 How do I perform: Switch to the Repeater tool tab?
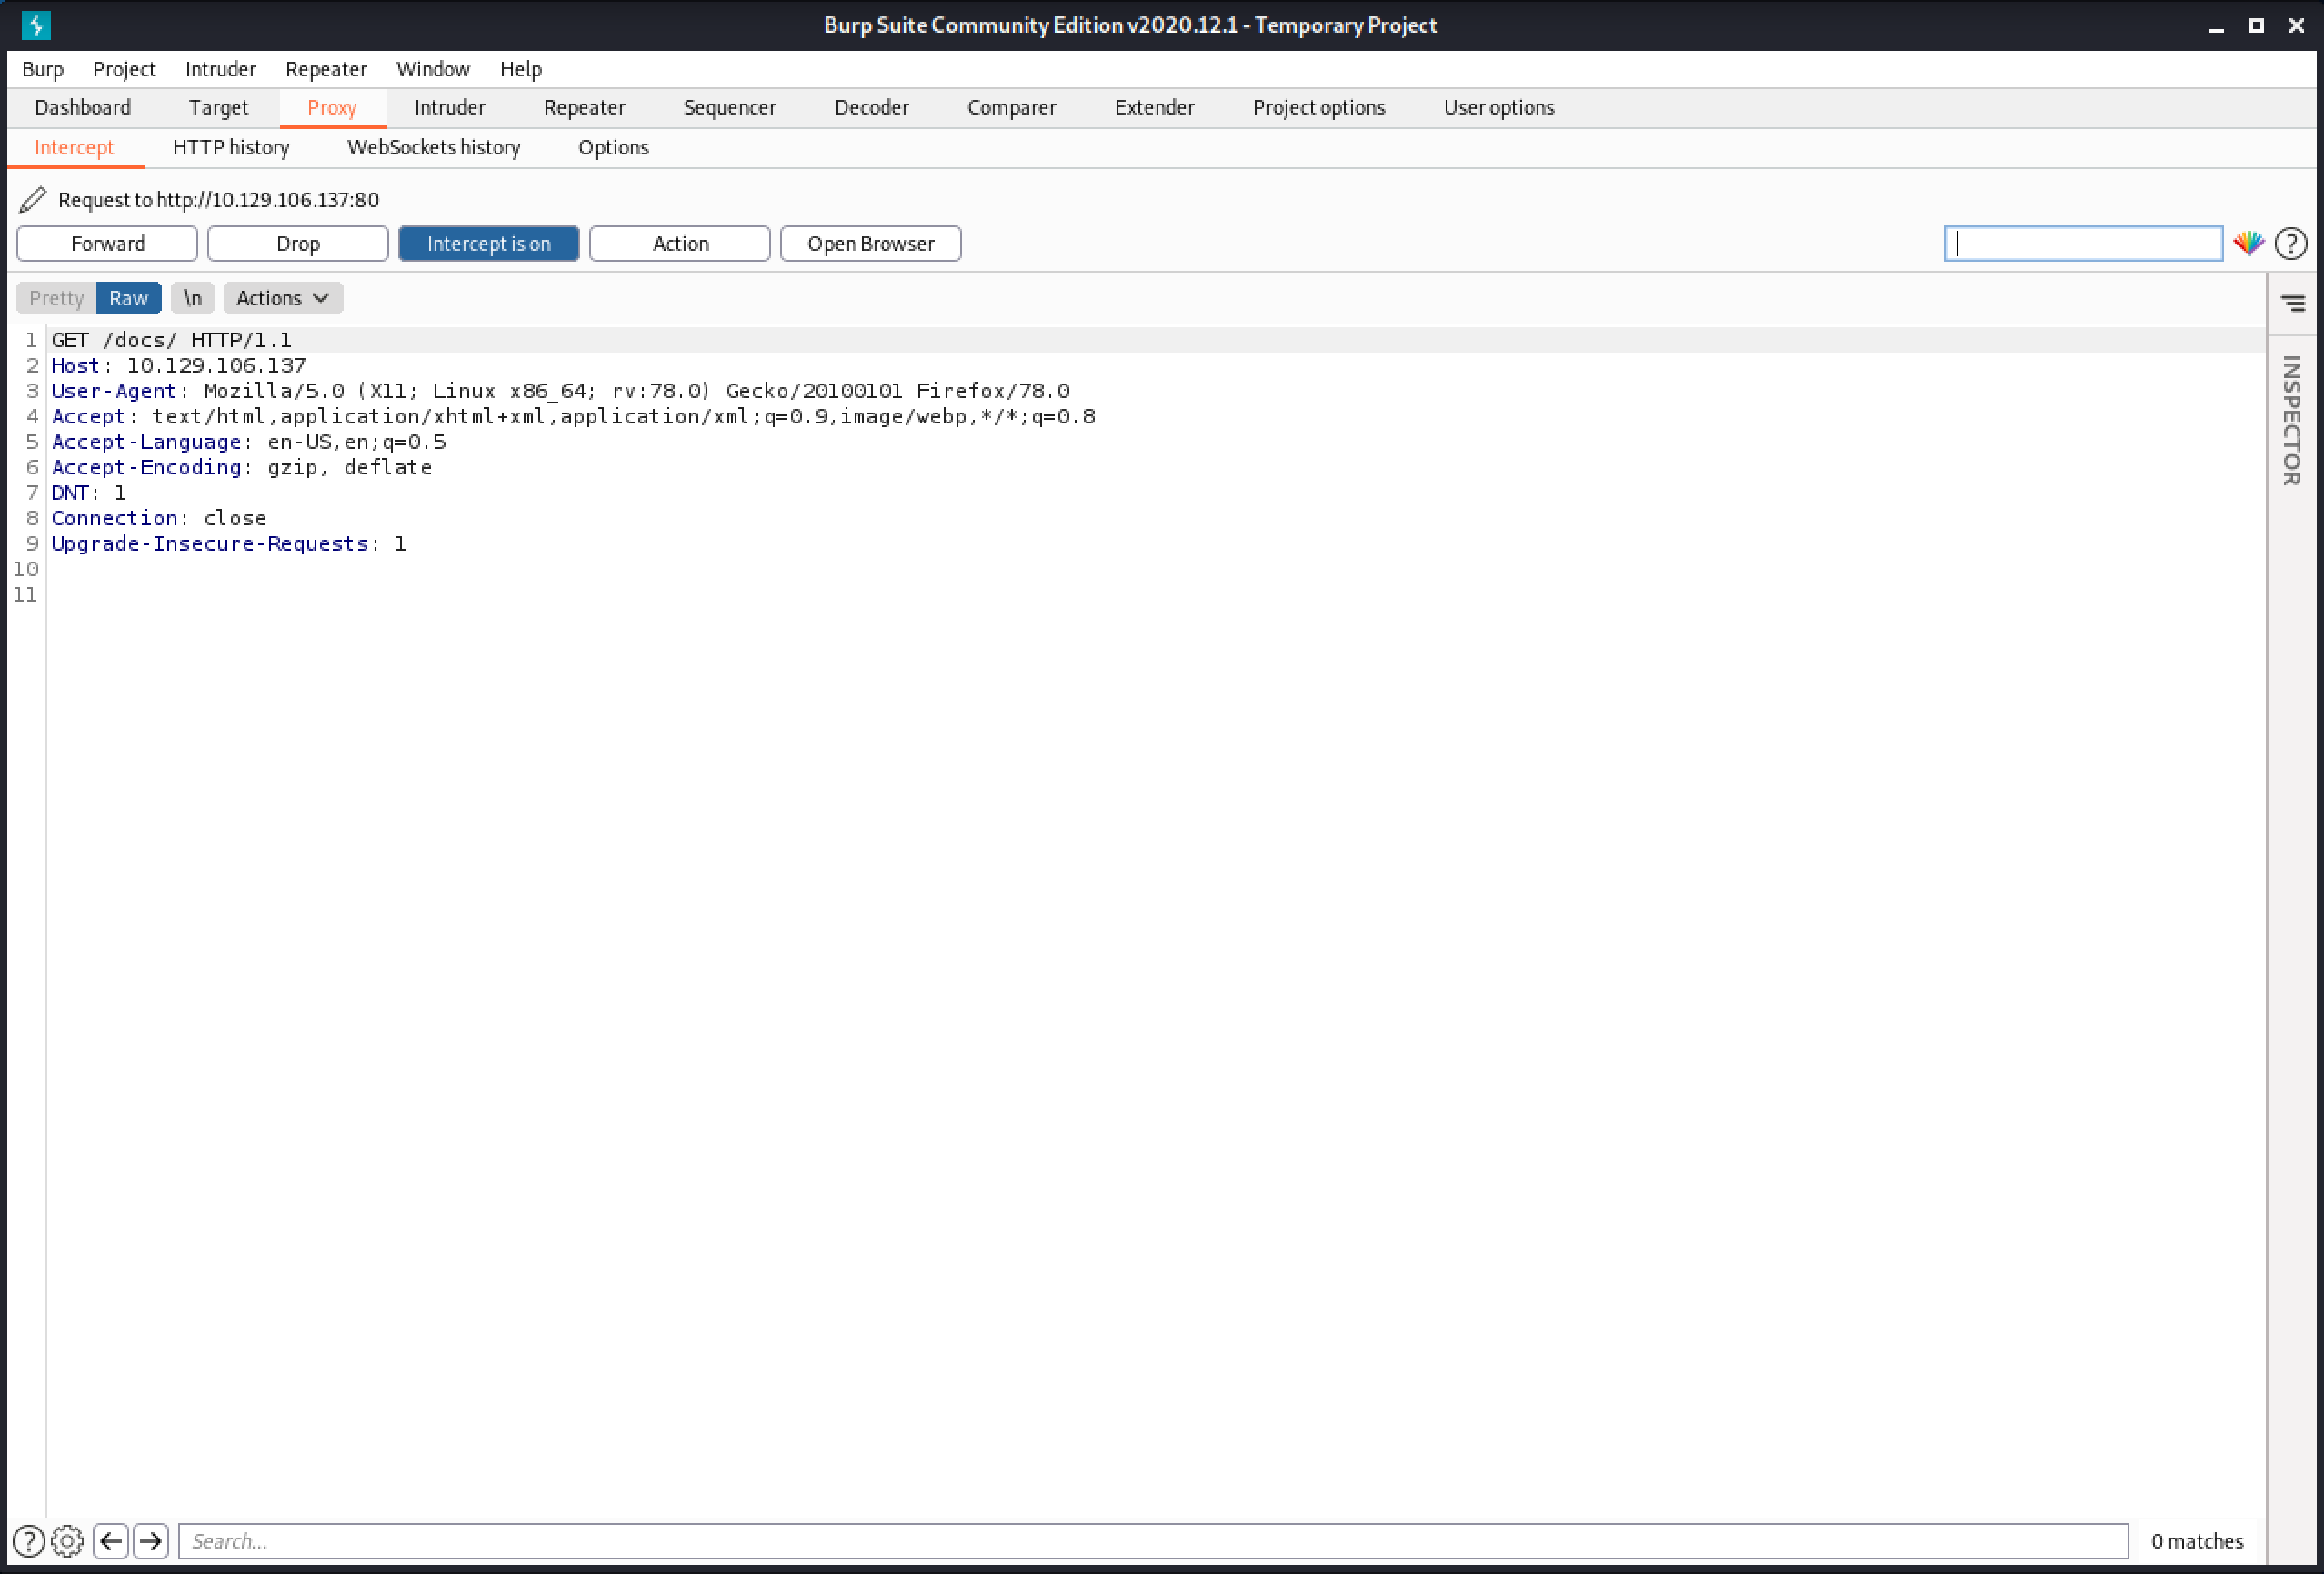pos(584,108)
